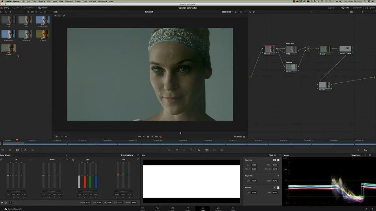
Task: Open the Key palette icon
Action: point(206,150)
